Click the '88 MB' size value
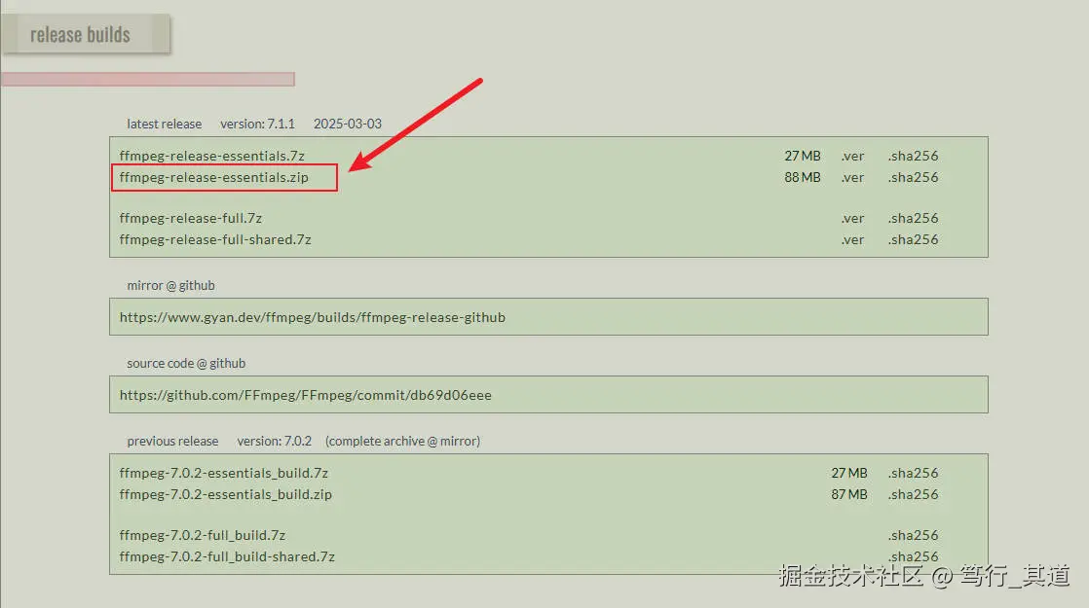Image resolution: width=1089 pixels, height=608 pixels. 803,177
